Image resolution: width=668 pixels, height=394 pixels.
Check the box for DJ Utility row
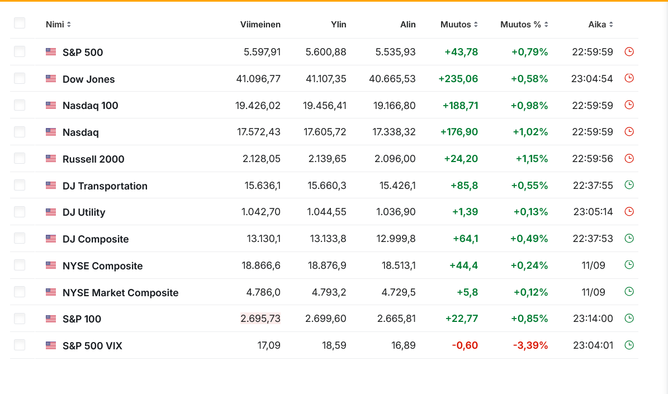20,212
